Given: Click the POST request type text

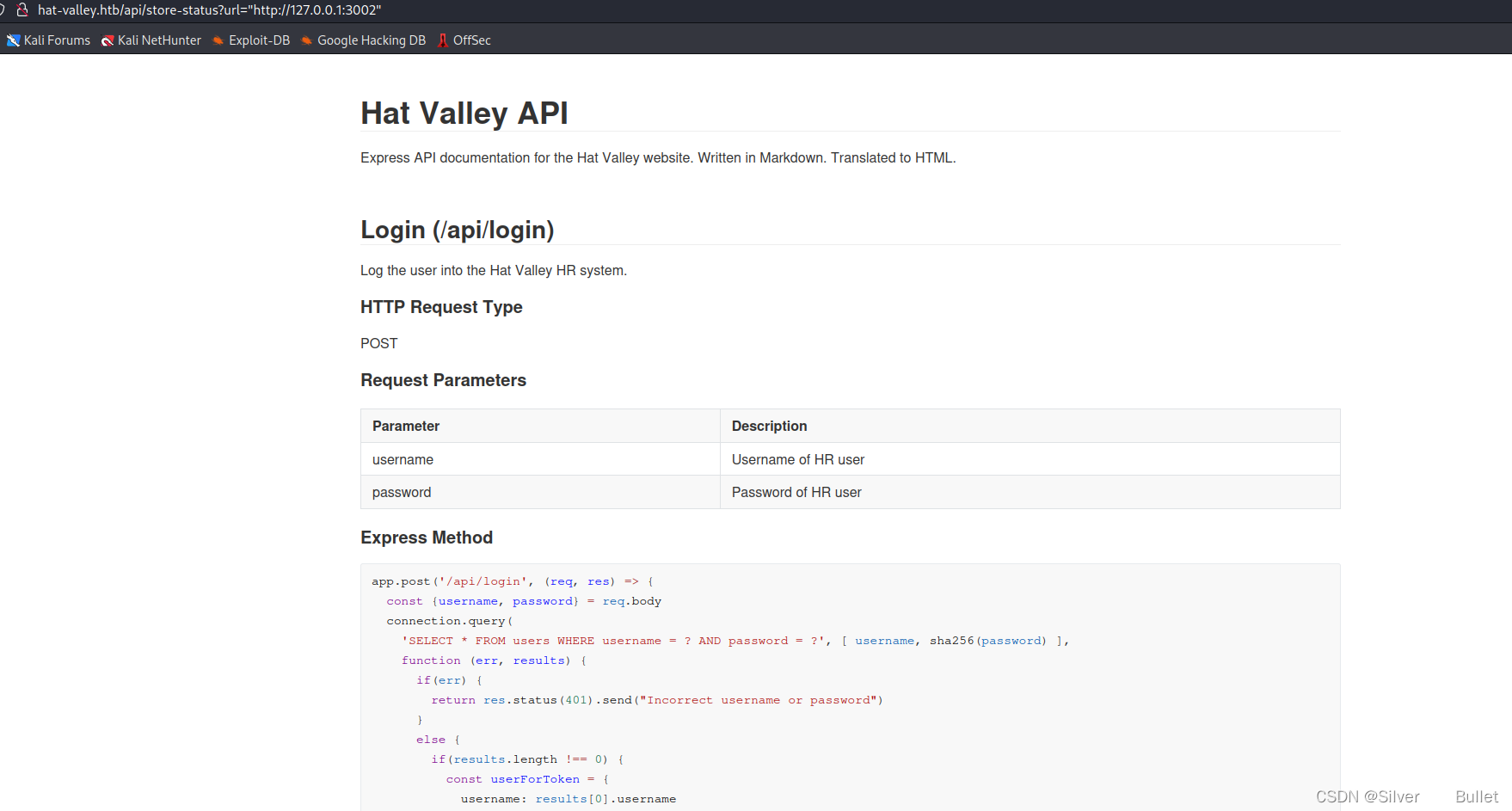Looking at the screenshot, I should 379,343.
